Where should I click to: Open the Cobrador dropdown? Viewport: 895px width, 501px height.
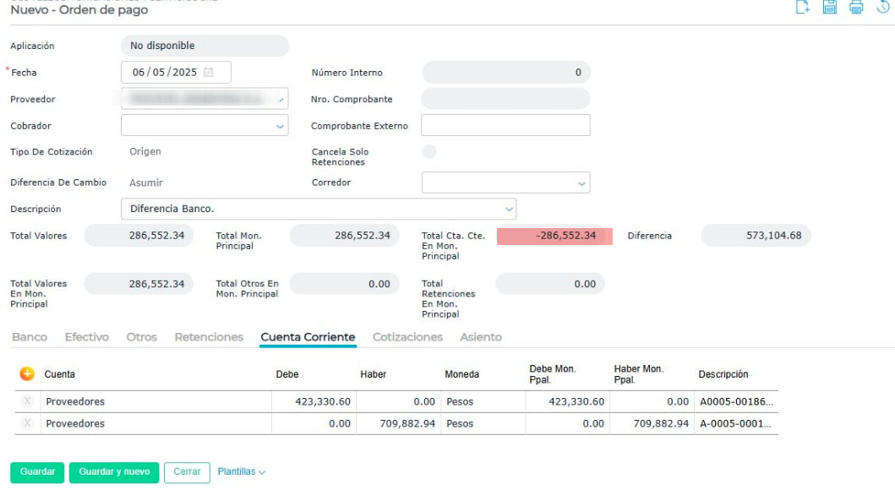click(x=281, y=127)
